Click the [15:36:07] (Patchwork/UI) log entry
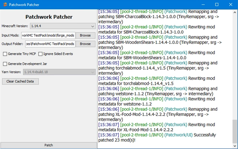The width and height of the screenshot is (238, 149). (x=157, y=137)
